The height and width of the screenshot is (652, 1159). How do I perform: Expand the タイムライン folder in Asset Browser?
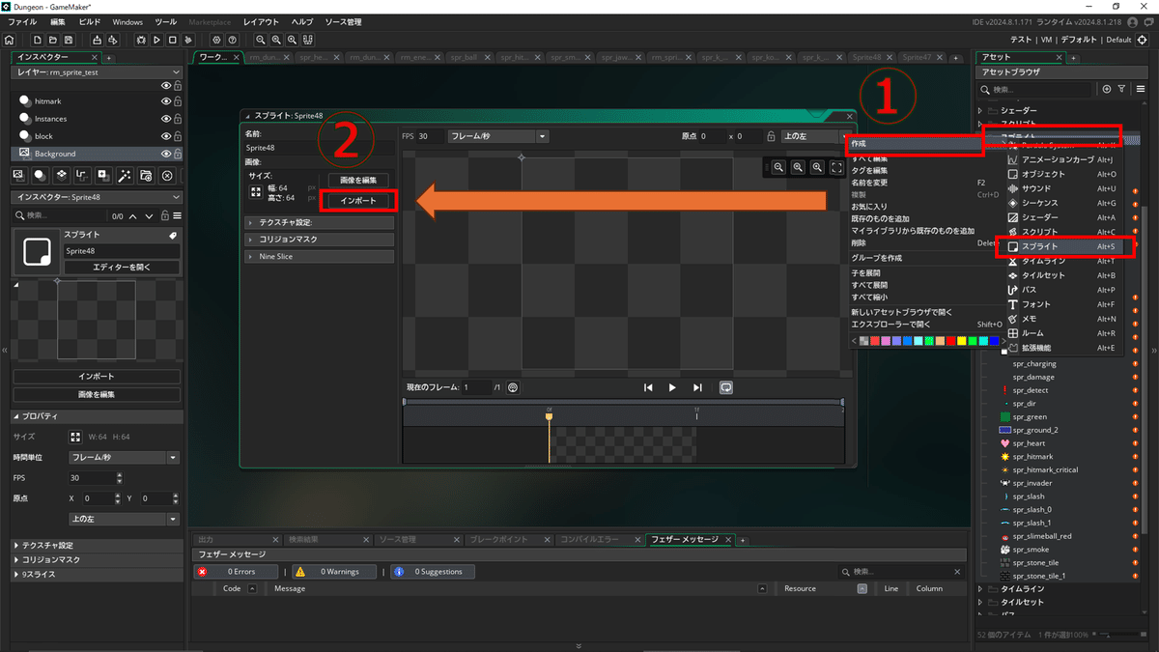[x=982, y=589]
